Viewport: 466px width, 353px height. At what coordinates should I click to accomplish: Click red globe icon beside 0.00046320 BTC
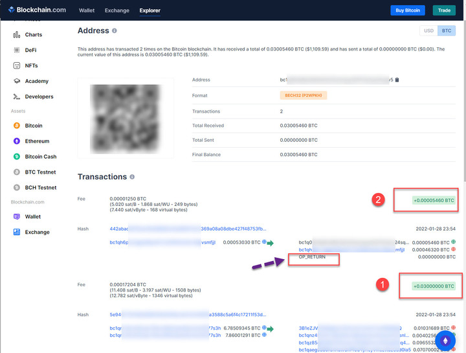[x=453, y=249]
